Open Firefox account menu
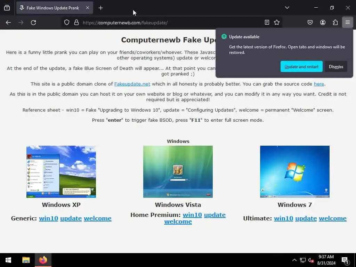Screen dimensions: 356x267 (x=323, y=22)
